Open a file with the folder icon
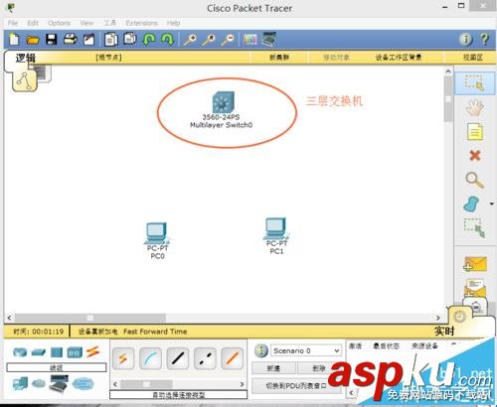This screenshot has height=407, width=497. pyautogui.click(x=33, y=40)
